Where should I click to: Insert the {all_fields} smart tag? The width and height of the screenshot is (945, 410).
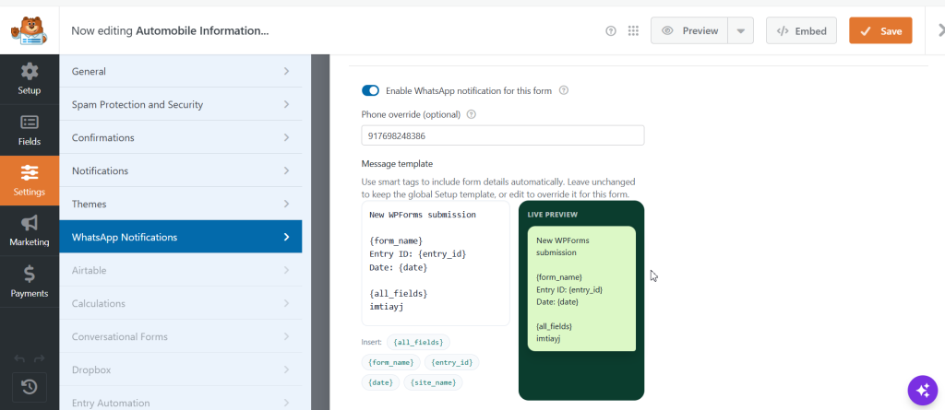click(x=418, y=342)
